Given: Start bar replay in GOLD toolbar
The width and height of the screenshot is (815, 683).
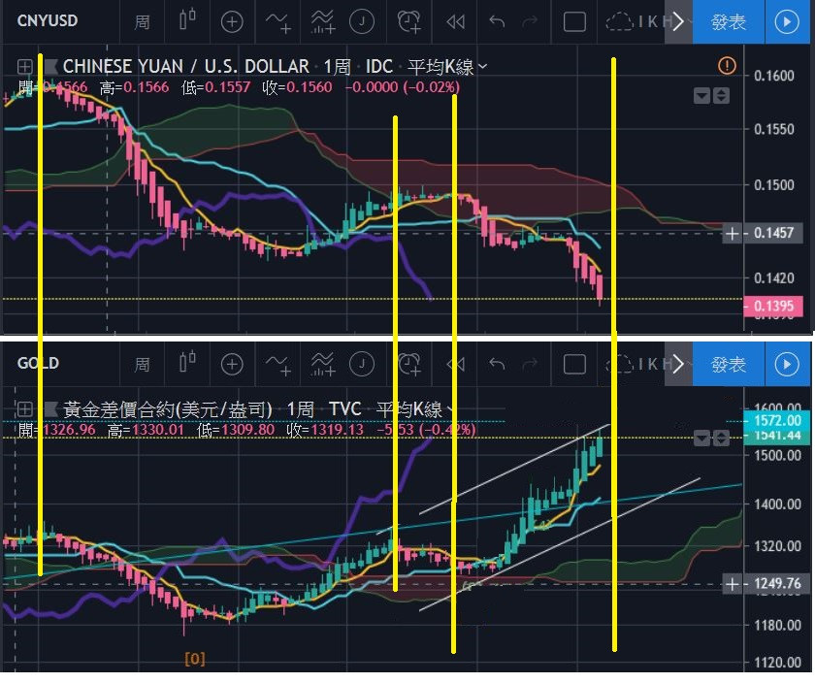Looking at the screenshot, I should pos(455,365).
